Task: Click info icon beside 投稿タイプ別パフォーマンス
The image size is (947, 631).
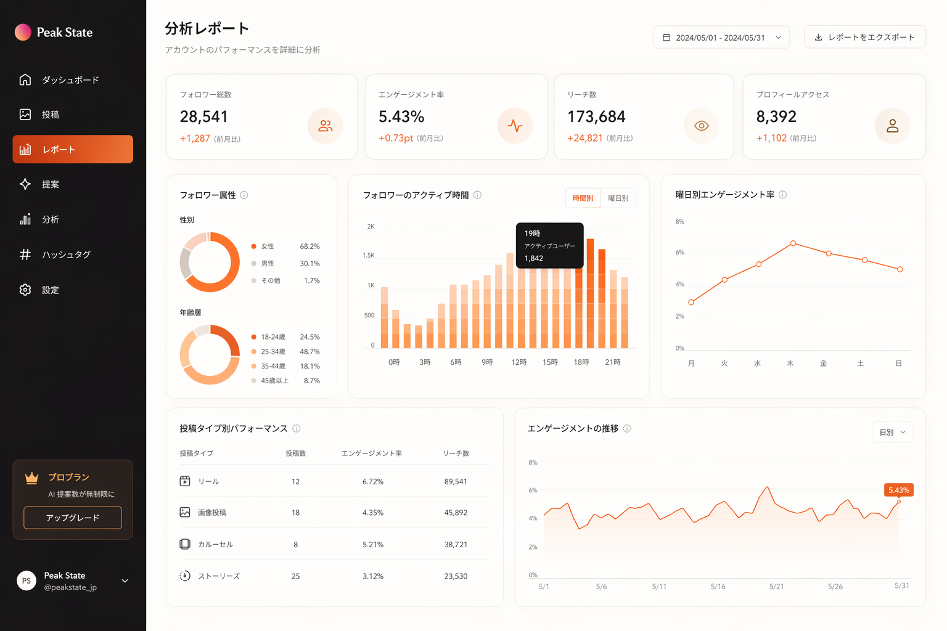Action: [296, 428]
